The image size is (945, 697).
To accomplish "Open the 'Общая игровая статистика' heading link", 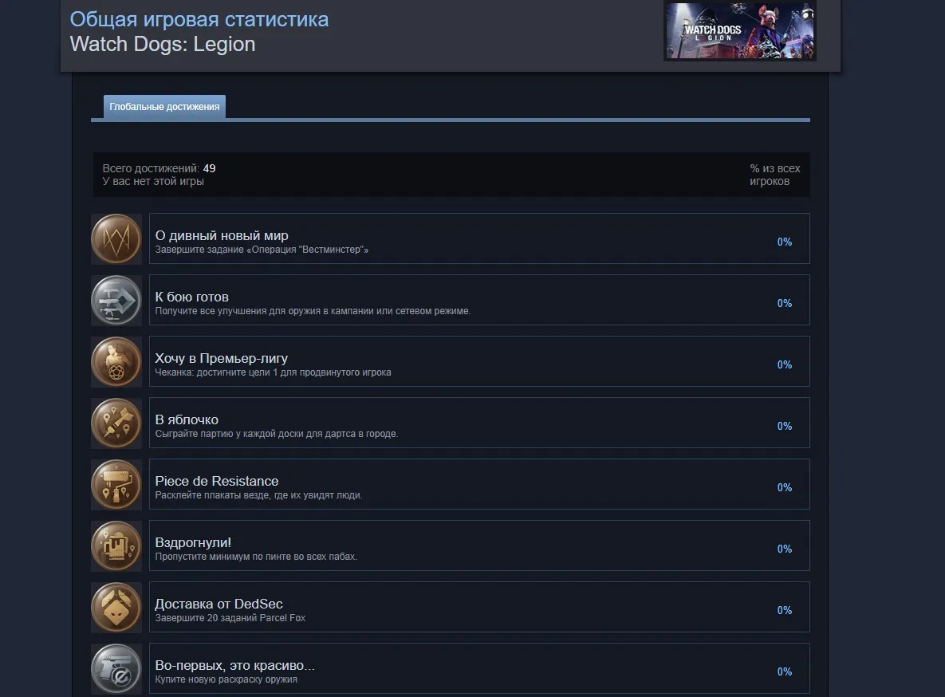I will click(x=199, y=19).
